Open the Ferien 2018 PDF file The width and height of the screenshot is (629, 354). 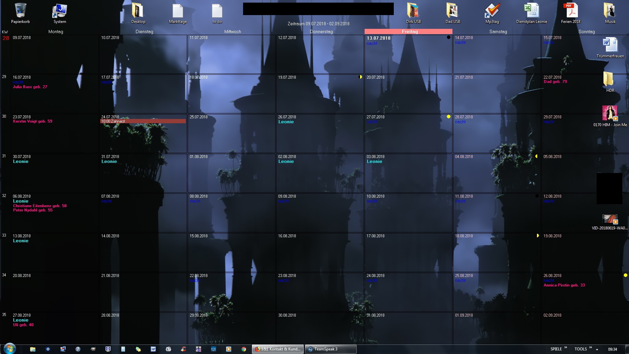click(x=571, y=12)
